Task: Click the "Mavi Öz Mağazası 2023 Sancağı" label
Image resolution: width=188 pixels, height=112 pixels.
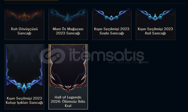Action: 68,31
